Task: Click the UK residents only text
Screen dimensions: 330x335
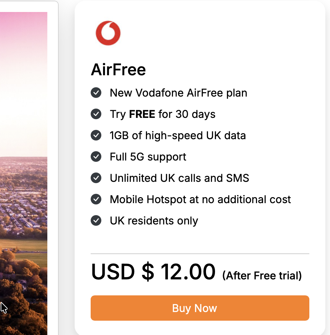Action: (154, 221)
